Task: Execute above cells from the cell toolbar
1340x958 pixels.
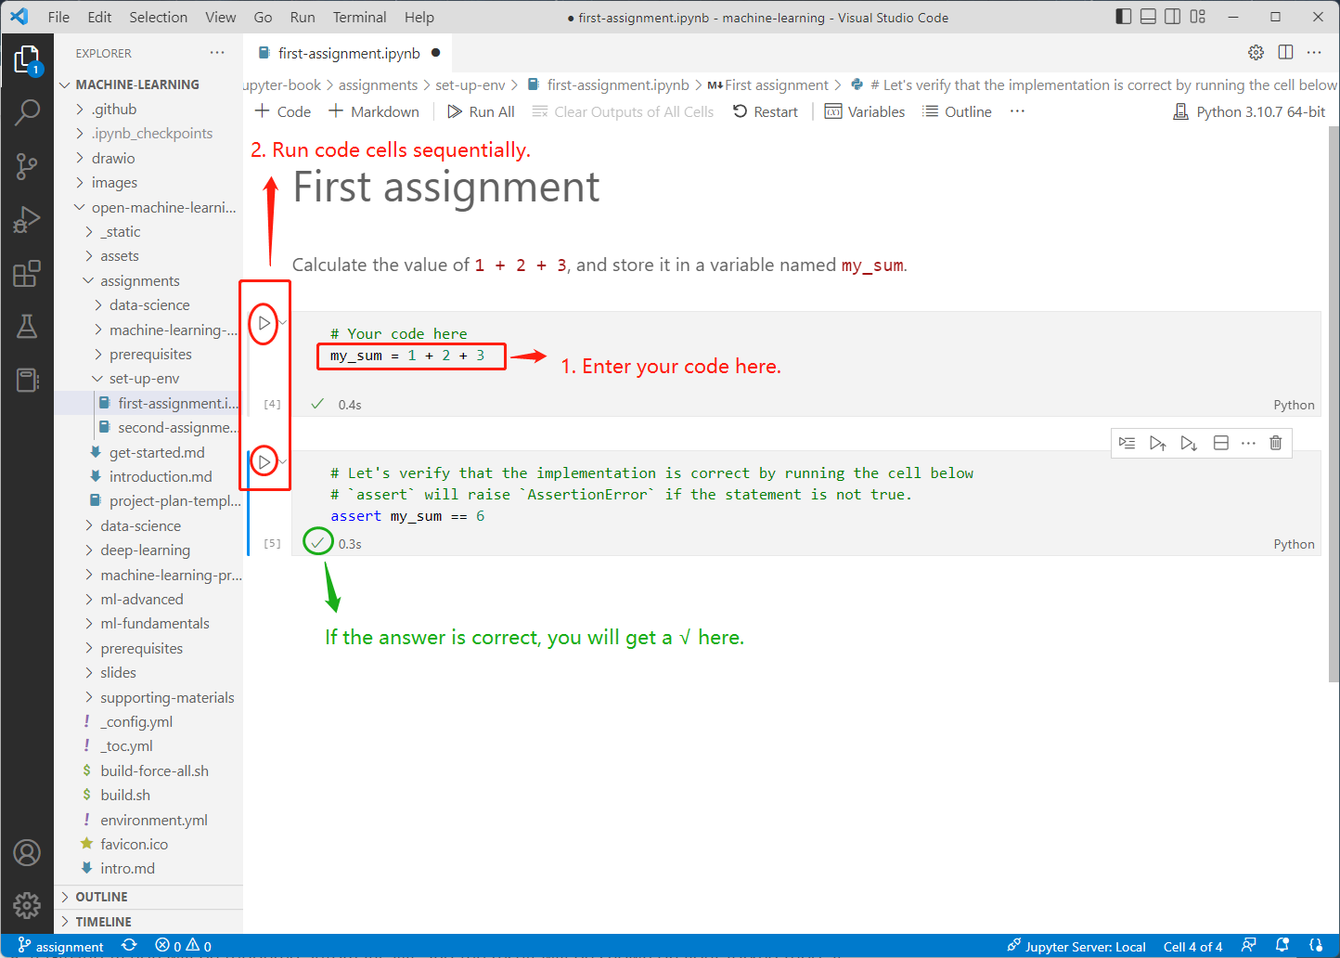Action: tap(1157, 443)
